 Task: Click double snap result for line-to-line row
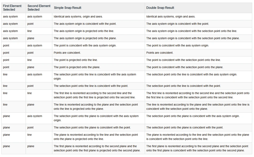[198, 95]
